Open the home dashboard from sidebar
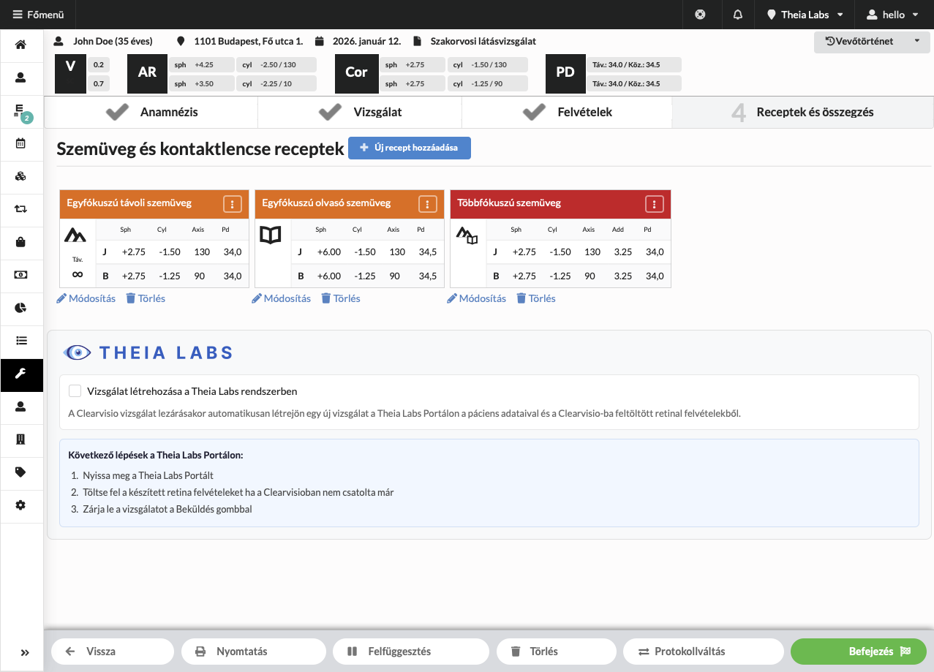Image resolution: width=934 pixels, height=672 pixels. point(21,45)
